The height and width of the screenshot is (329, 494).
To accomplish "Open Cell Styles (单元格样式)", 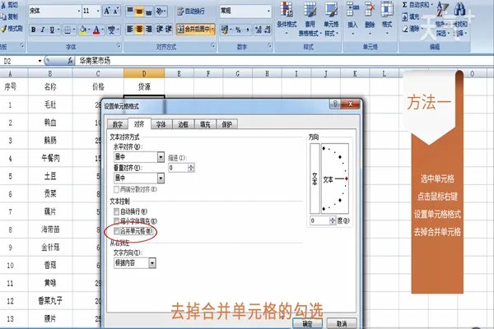I will tap(331, 18).
